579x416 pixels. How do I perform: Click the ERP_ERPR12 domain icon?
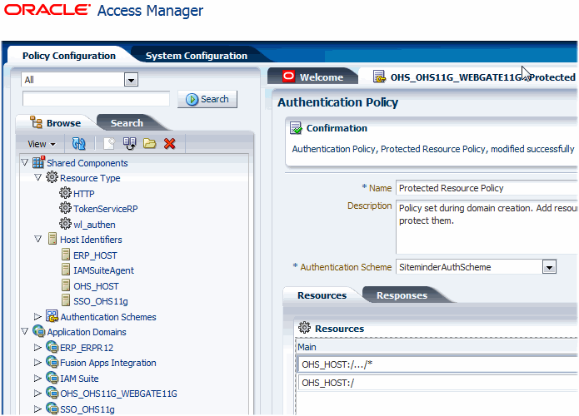tap(52, 347)
